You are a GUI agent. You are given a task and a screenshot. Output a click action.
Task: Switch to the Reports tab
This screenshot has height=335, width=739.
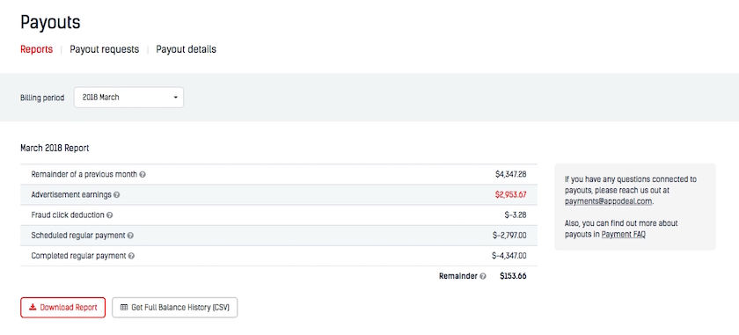pos(36,49)
